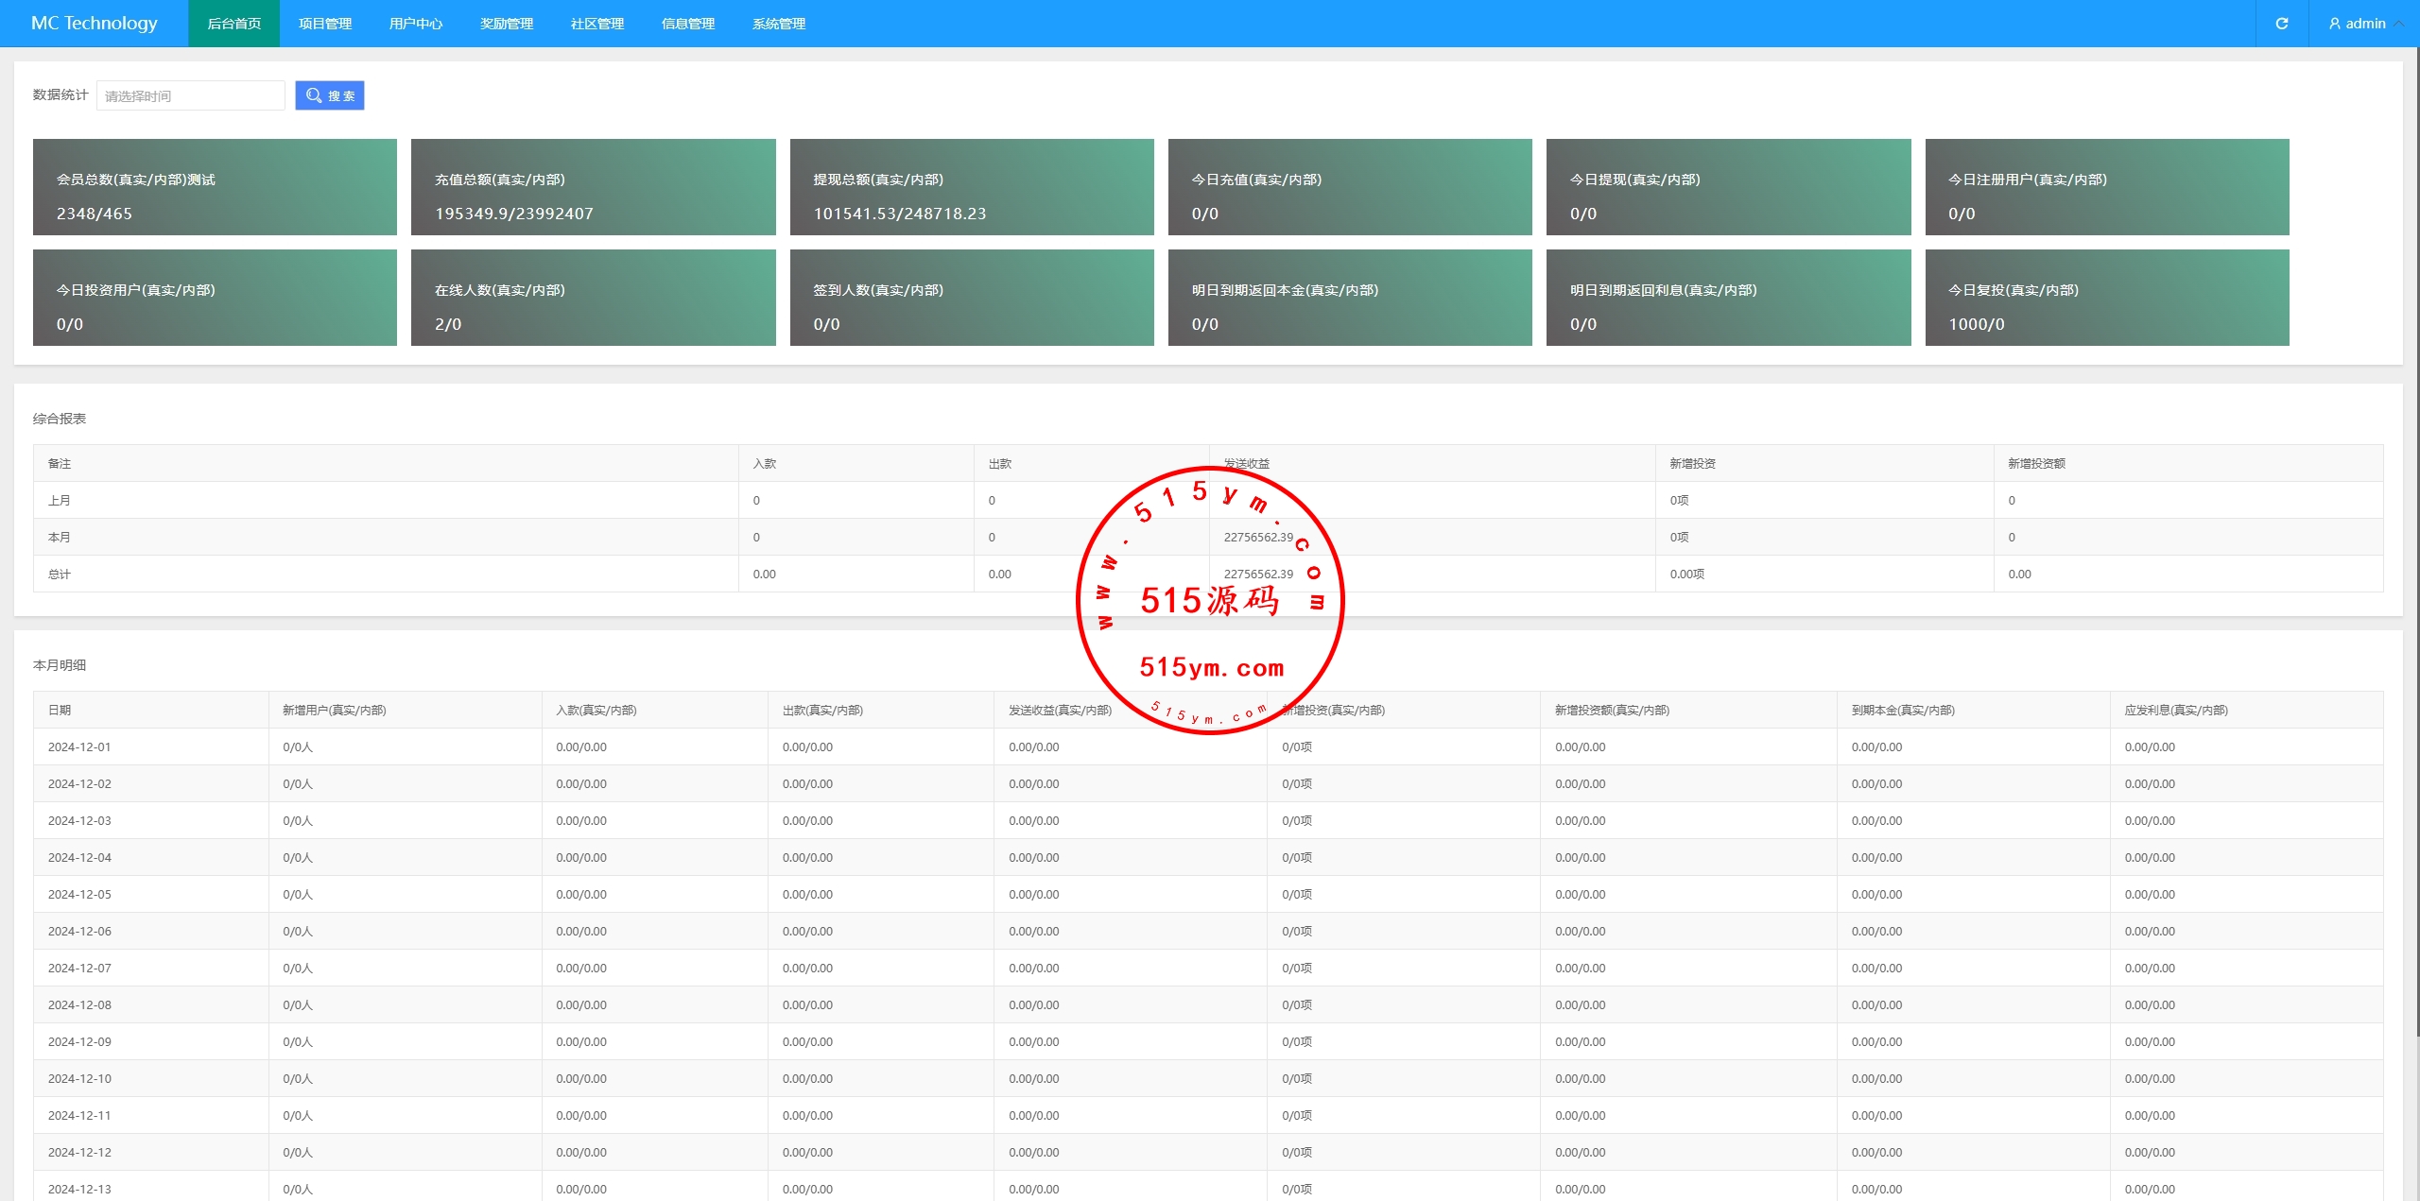The height and width of the screenshot is (1201, 2420).
Task: Expand the admin account dropdown arrow
Action: 2399,24
